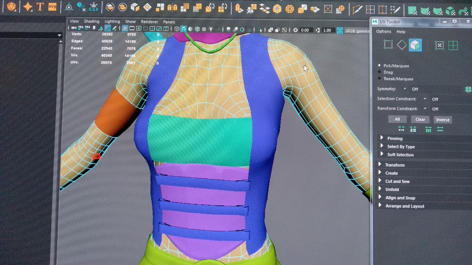Toggle the Film Gate icon in panel toolbar
The height and width of the screenshot is (265, 472).
point(132,29)
